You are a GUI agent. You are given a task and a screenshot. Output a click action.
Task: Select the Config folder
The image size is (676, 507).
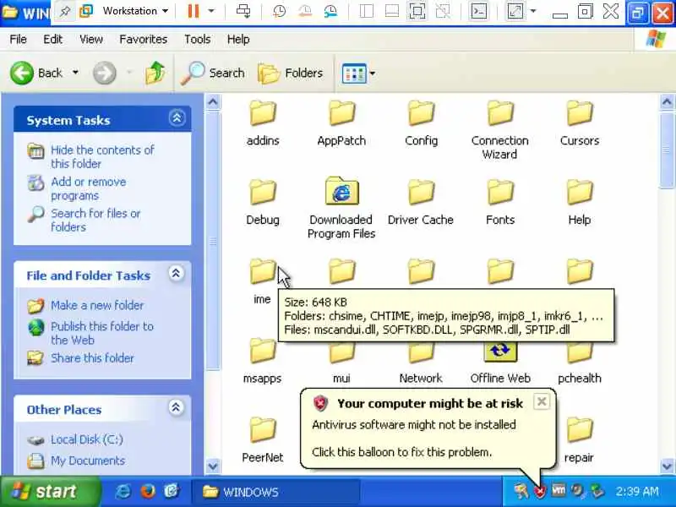pyautogui.click(x=421, y=123)
